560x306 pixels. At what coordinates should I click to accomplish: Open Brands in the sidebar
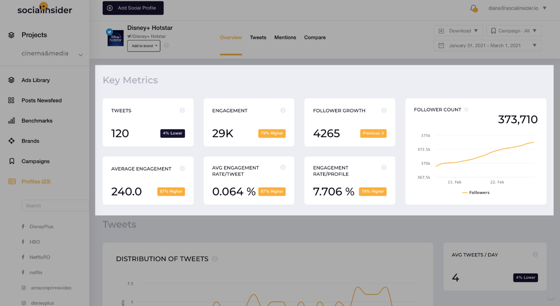pyautogui.click(x=30, y=141)
